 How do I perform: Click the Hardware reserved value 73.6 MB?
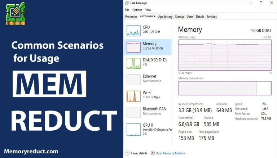click(266, 119)
